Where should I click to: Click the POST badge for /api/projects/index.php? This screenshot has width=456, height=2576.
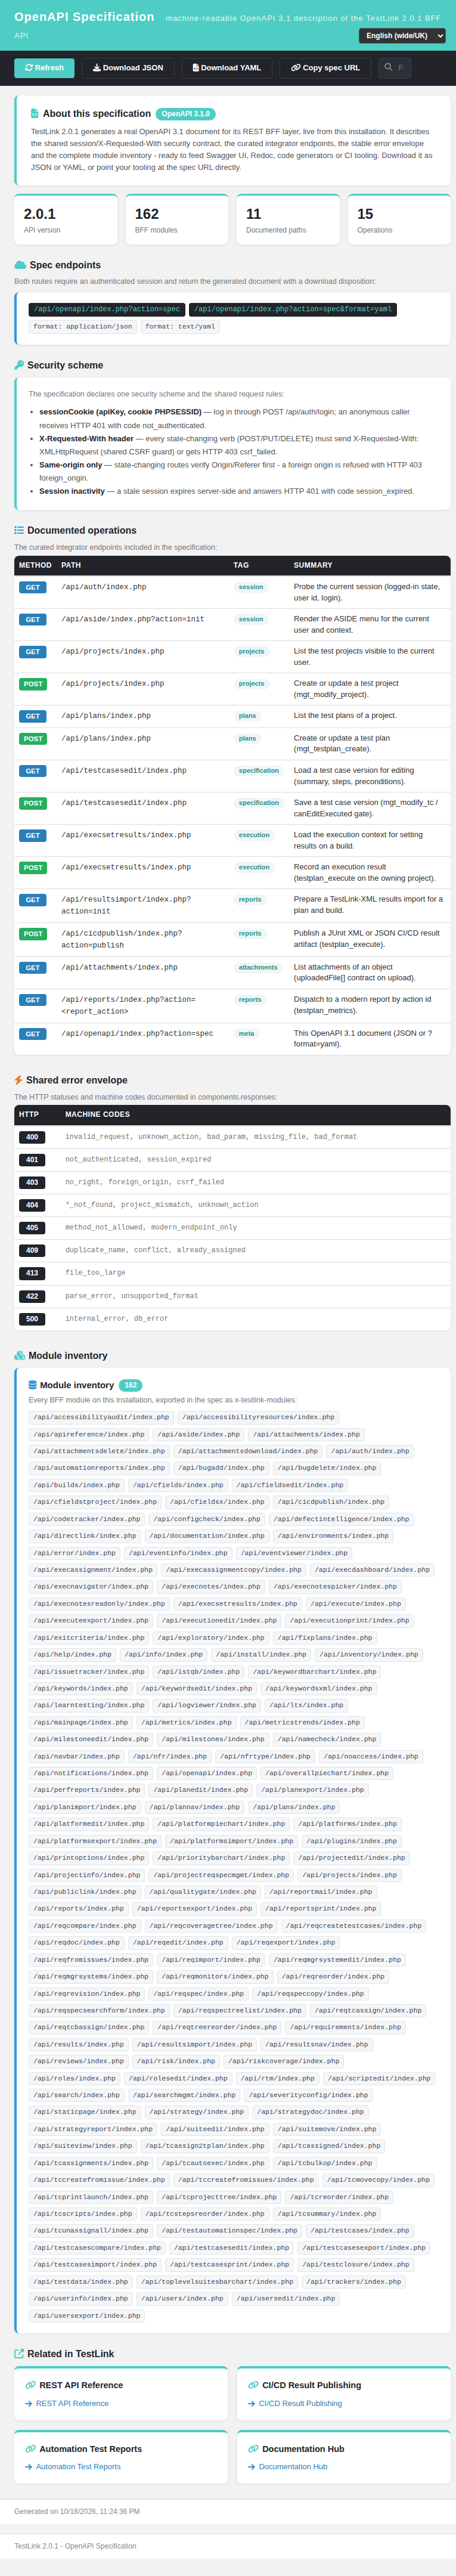click(x=33, y=684)
